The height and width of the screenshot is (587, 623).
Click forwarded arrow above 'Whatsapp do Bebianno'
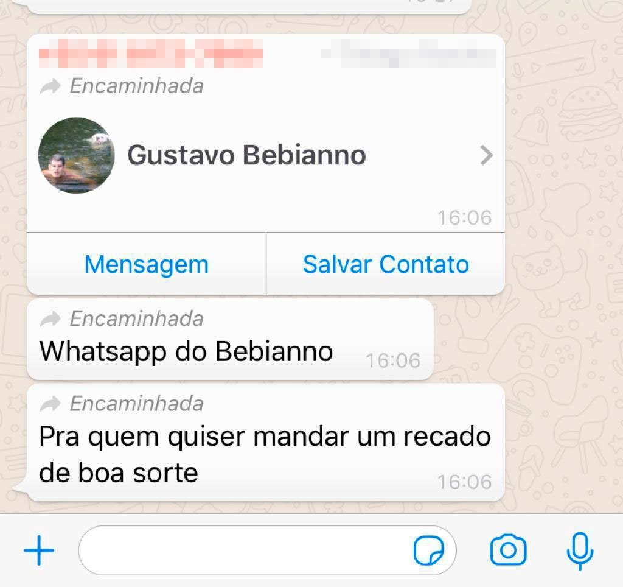point(50,319)
